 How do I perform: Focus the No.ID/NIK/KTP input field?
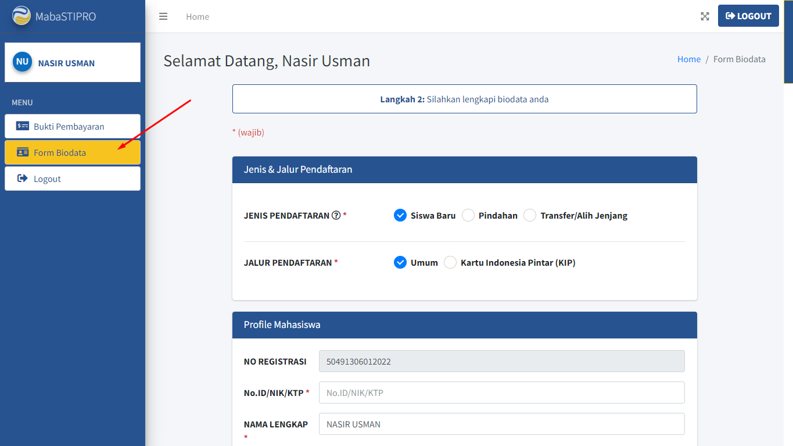pos(501,393)
